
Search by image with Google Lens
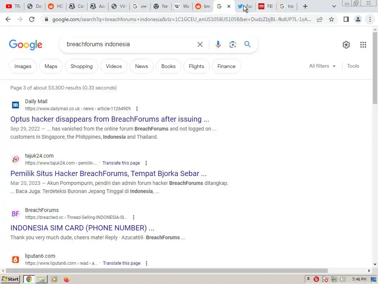(x=233, y=44)
